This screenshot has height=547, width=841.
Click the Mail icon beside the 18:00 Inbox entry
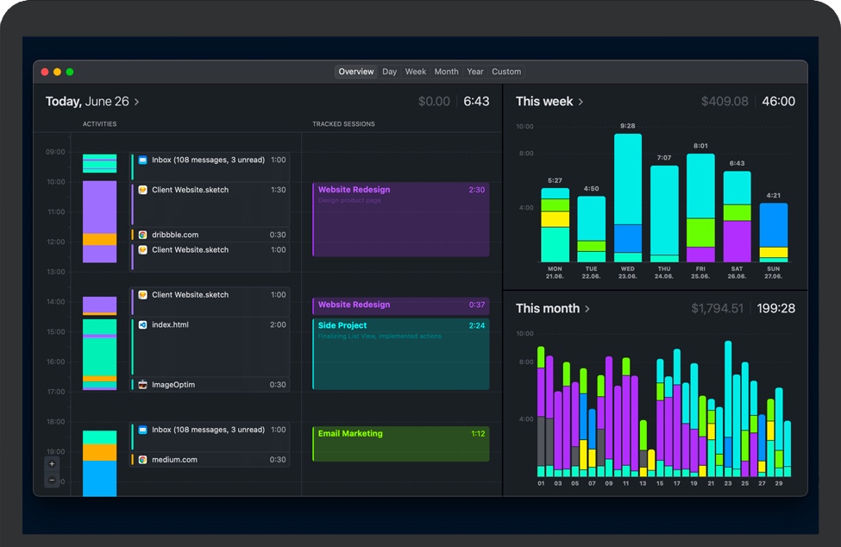pyautogui.click(x=142, y=430)
